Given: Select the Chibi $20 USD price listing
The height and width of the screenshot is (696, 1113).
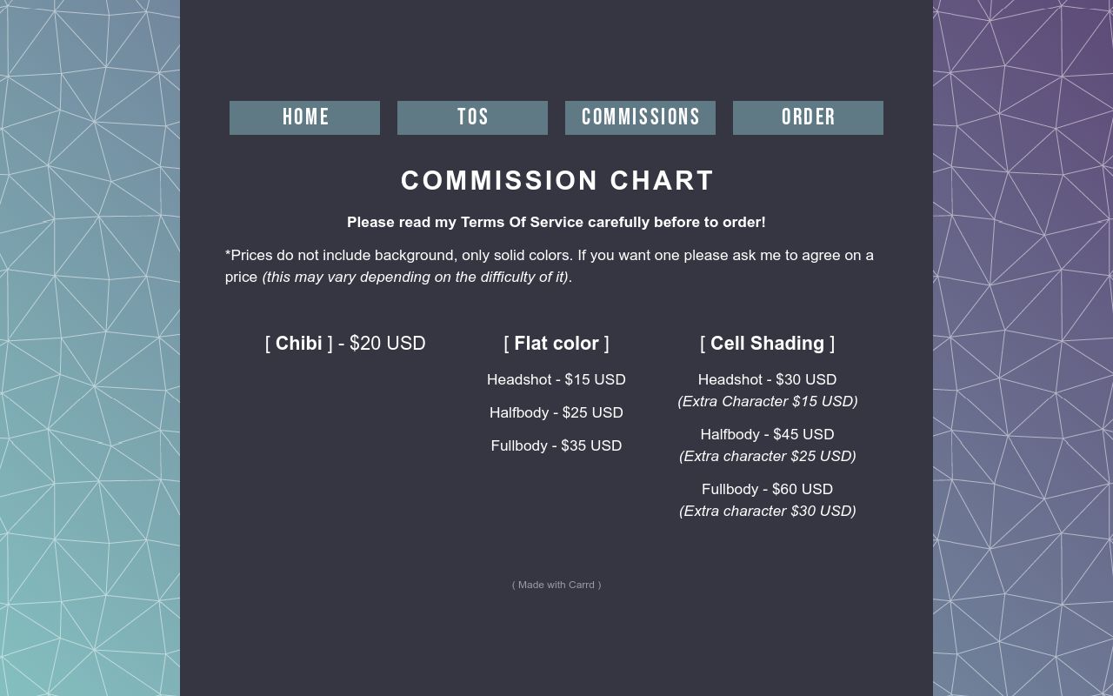Looking at the screenshot, I should [x=345, y=344].
